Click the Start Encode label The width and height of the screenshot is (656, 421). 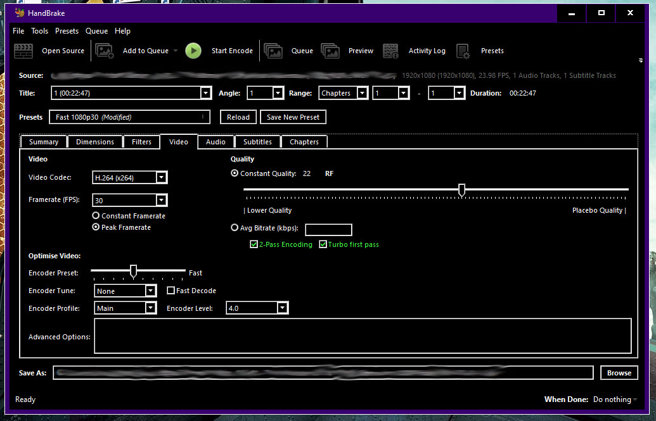(232, 51)
